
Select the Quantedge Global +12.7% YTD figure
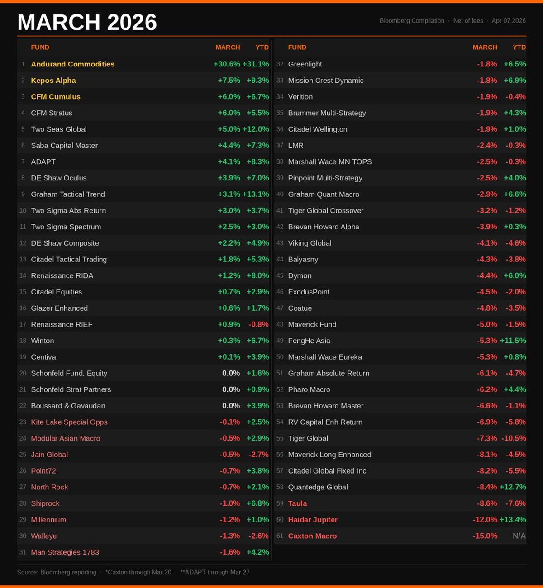[x=514, y=487]
